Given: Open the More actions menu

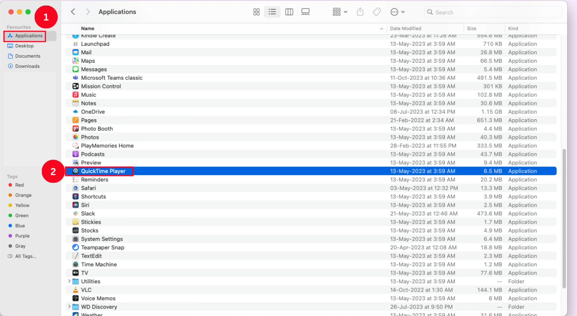Looking at the screenshot, I should 397,12.
